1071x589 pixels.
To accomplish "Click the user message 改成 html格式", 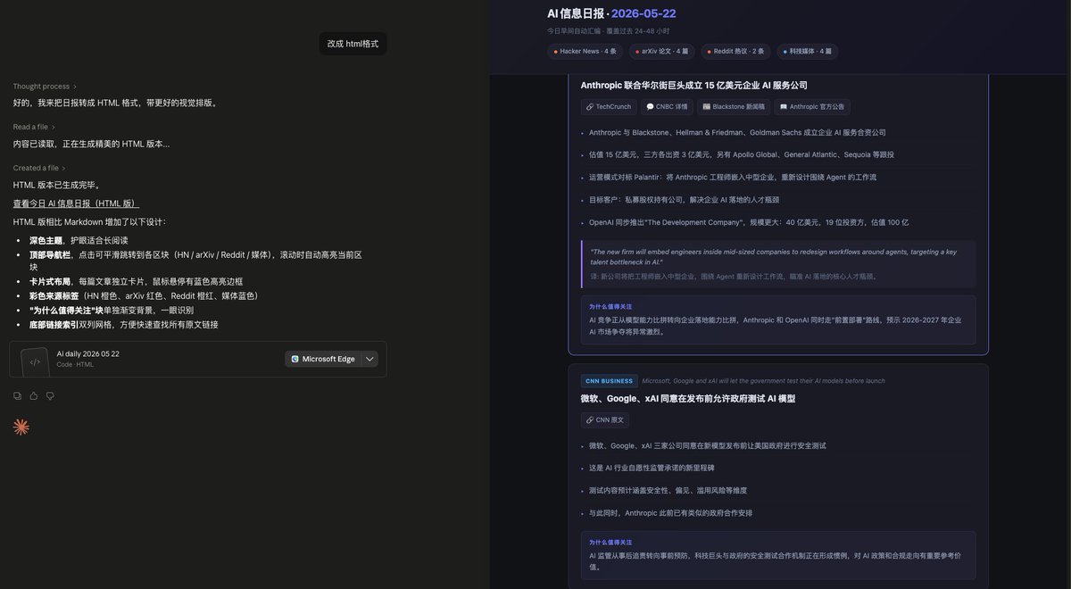I will pyautogui.click(x=353, y=44).
